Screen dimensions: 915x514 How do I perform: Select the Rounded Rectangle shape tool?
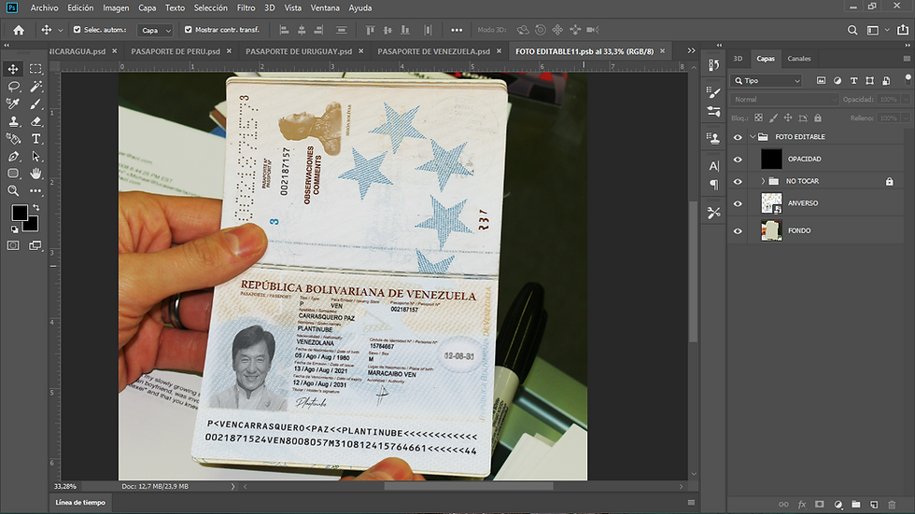pyautogui.click(x=13, y=174)
